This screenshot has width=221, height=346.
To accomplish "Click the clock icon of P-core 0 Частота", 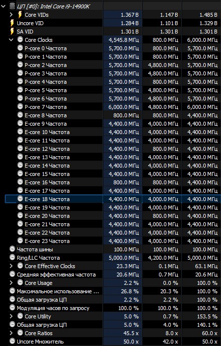I will point(20,48).
